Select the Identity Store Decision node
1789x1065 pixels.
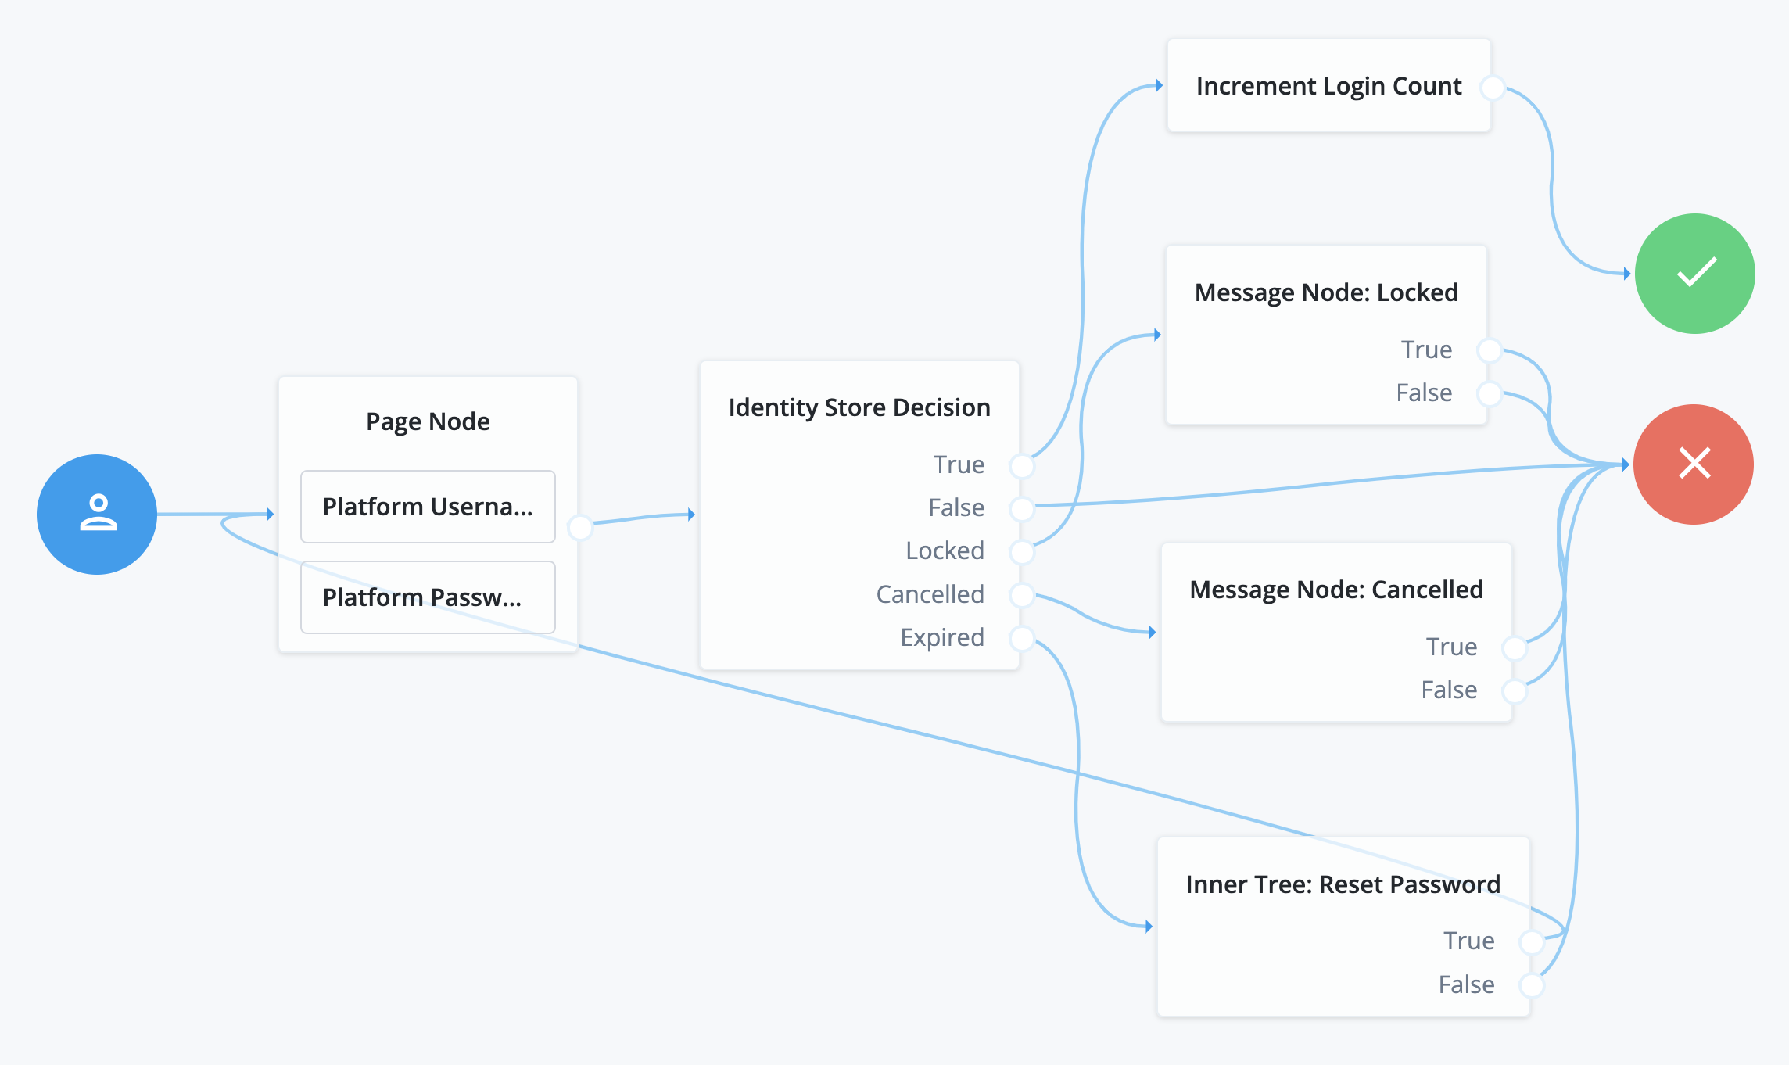click(859, 407)
